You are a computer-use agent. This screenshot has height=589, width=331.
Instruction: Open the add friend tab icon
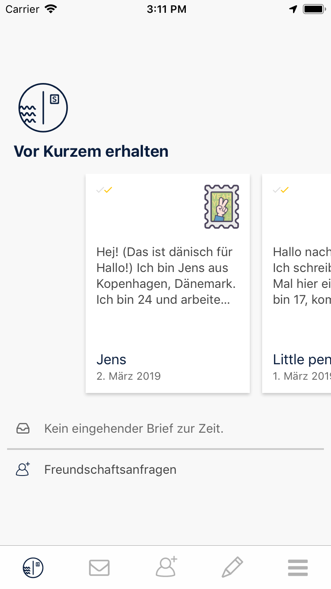coord(166,567)
